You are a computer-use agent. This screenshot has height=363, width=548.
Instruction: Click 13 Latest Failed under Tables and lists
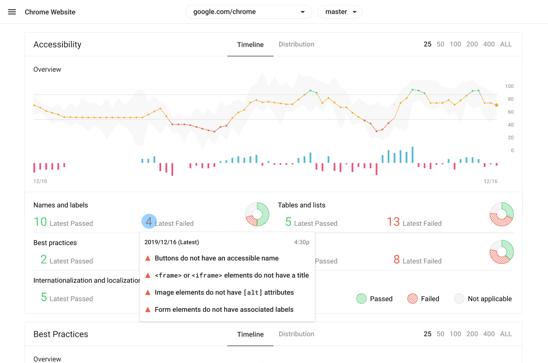tap(414, 222)
